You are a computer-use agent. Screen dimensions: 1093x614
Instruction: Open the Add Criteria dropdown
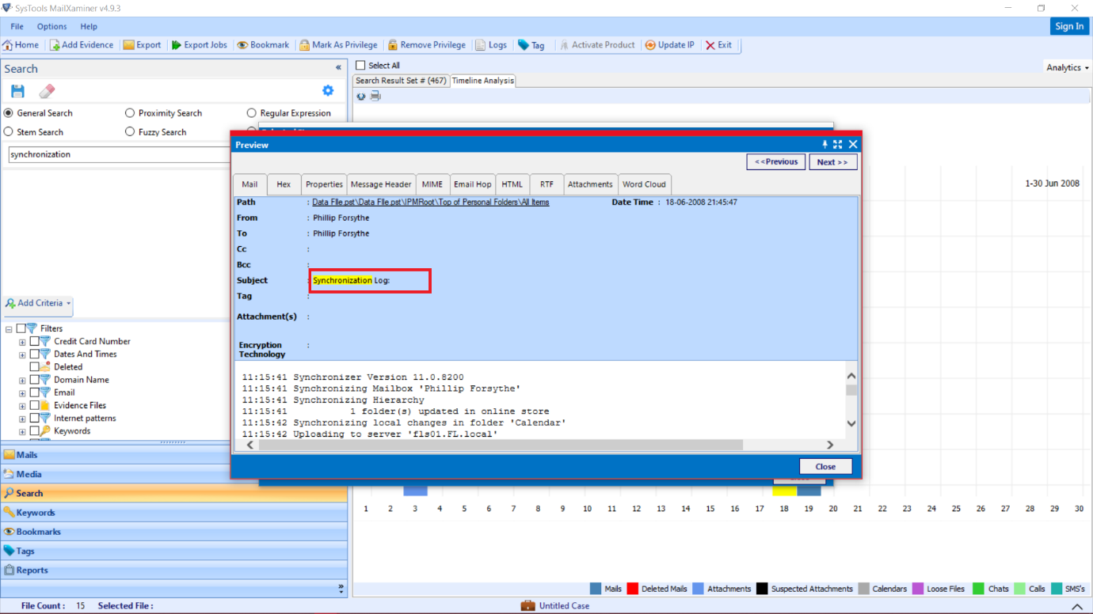pos(37,303)
